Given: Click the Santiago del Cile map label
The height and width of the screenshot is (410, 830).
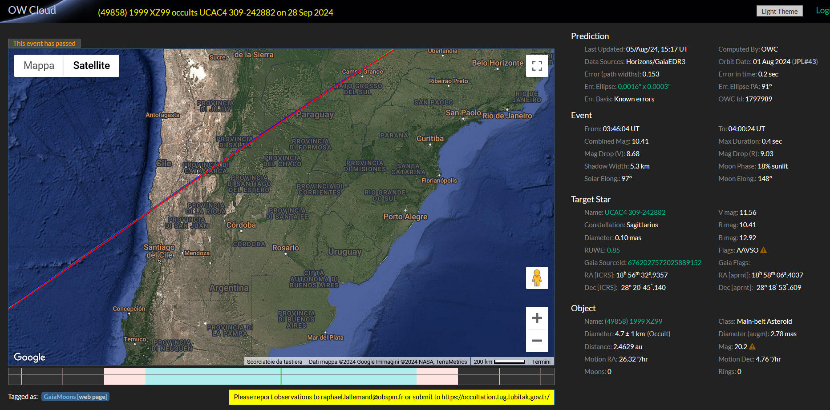Looking at the screenshot, I should [x=159, y=251].
